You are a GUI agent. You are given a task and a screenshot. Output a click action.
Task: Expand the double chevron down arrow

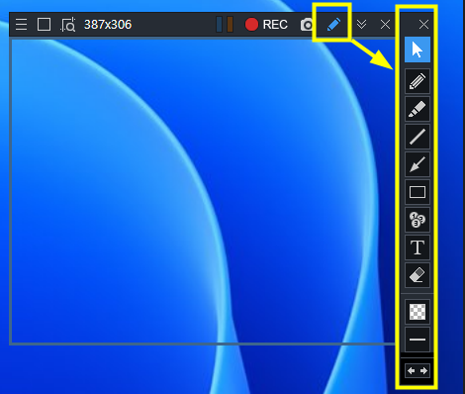[362, 25]
